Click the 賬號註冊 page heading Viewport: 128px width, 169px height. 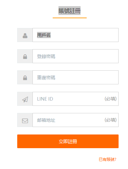coord(70,11)
